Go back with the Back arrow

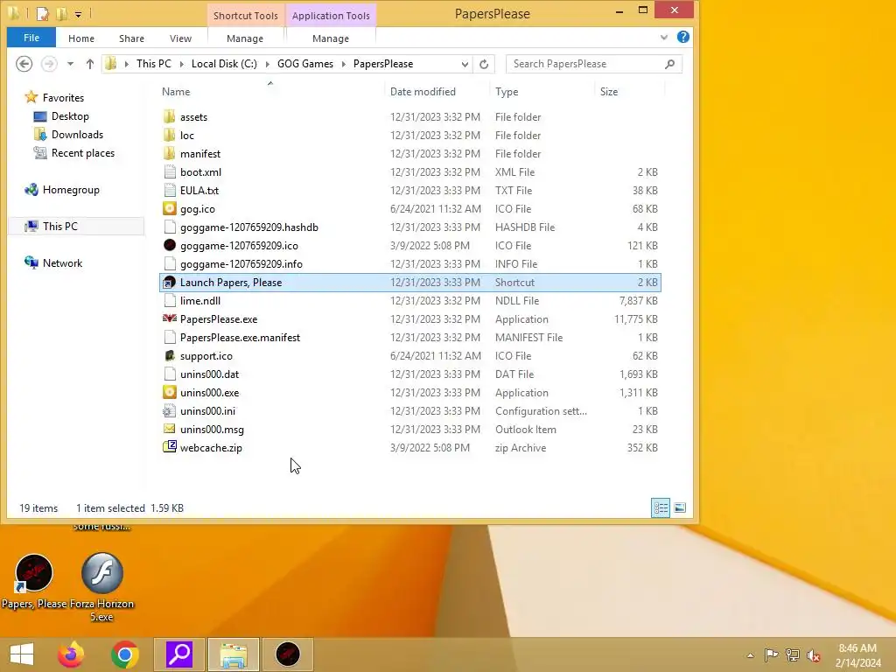click(x=24, y=63)
